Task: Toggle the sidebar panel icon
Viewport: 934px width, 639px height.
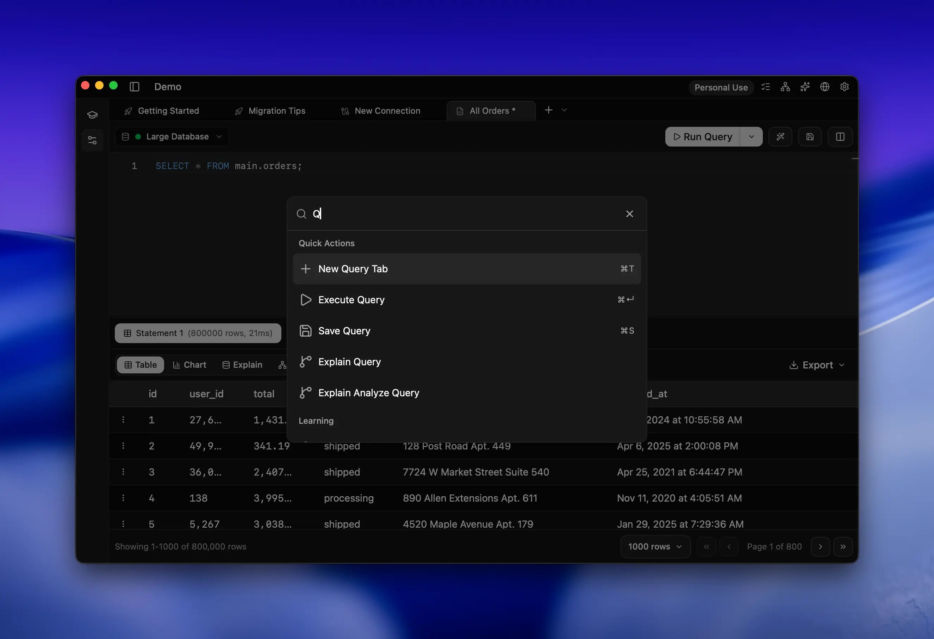Action: coord(135,87)
